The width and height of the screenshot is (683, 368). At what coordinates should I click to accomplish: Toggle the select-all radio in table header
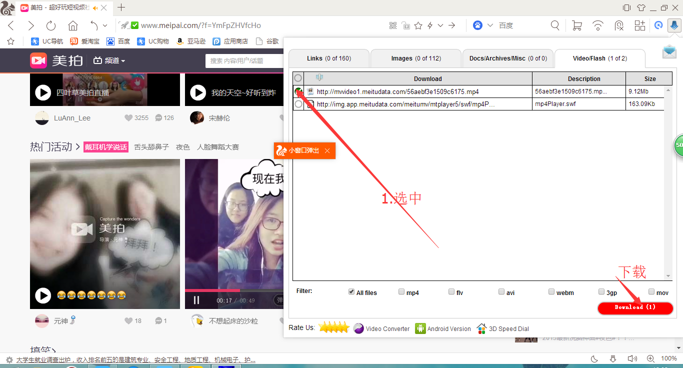tap(298, 78)
